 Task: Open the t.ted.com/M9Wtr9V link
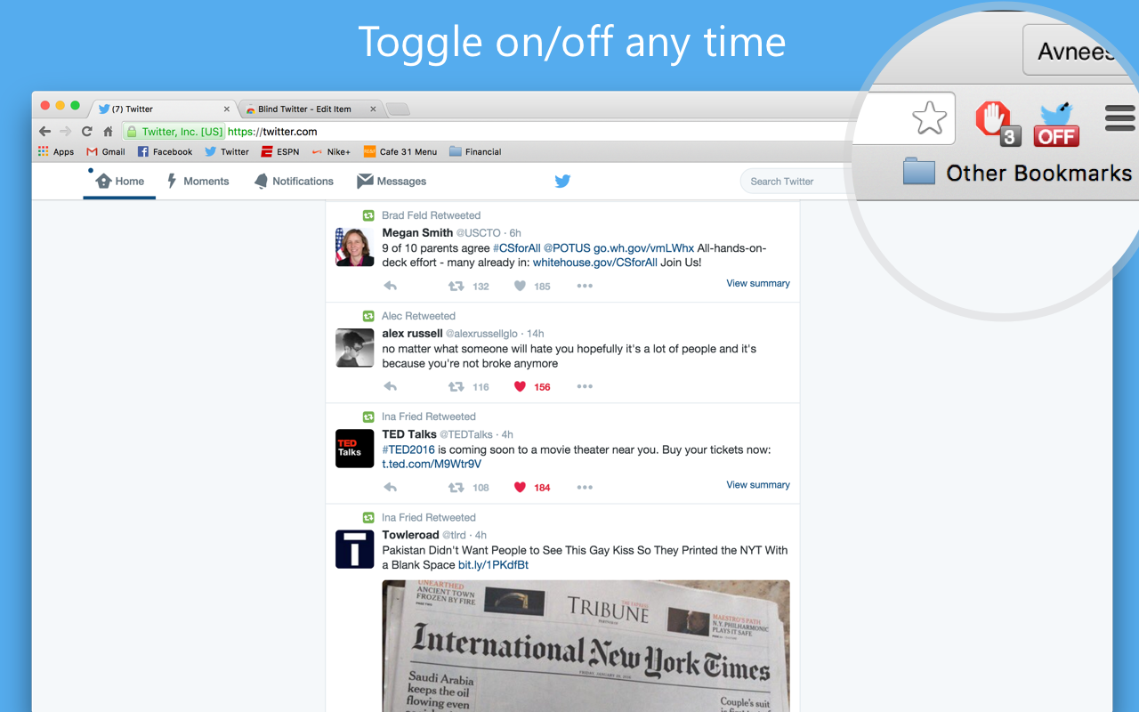(x=432, y=464)
